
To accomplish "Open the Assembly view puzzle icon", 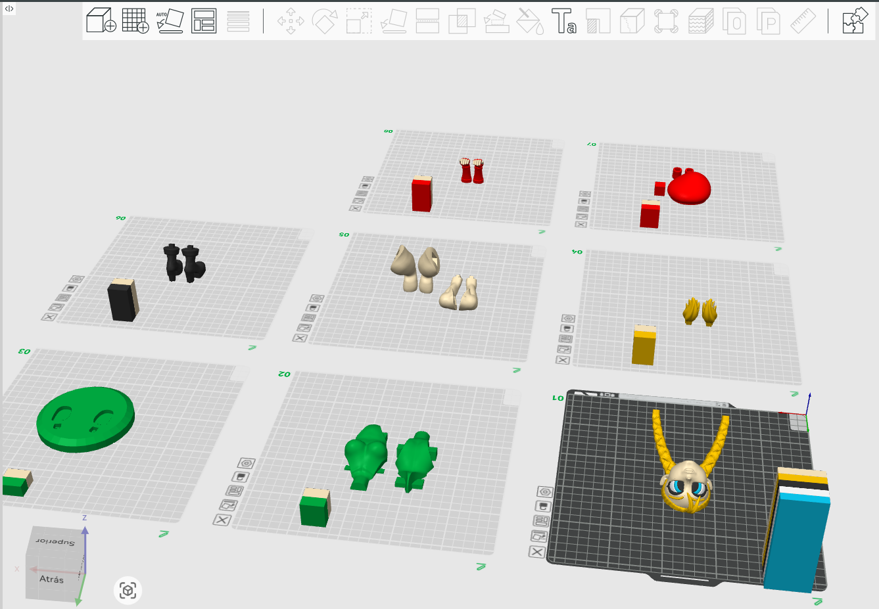I will click(x=855, y=20).
